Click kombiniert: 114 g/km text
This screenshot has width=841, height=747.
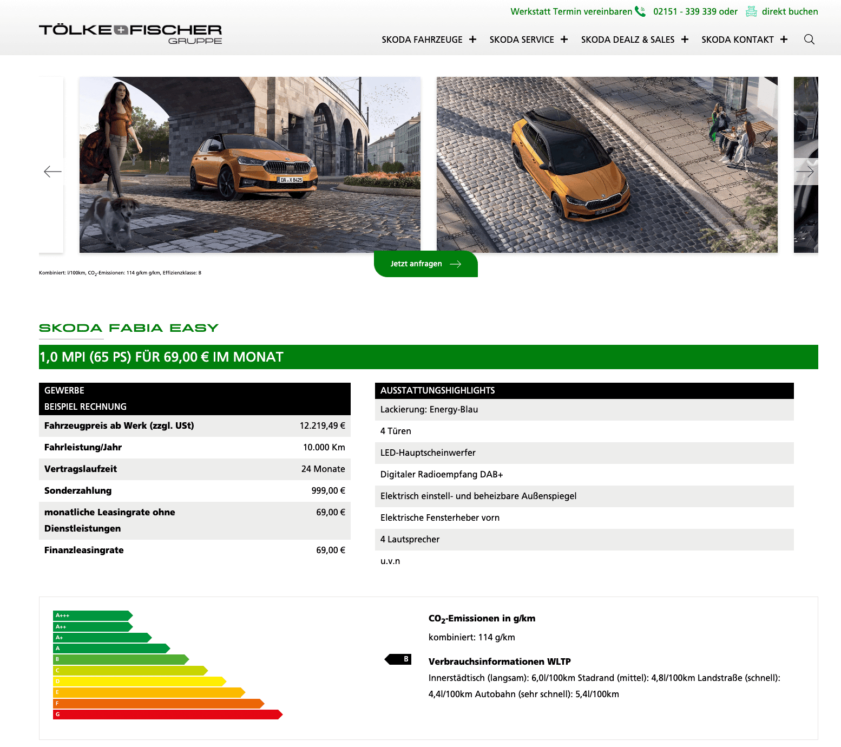click(x=472, y=637)
